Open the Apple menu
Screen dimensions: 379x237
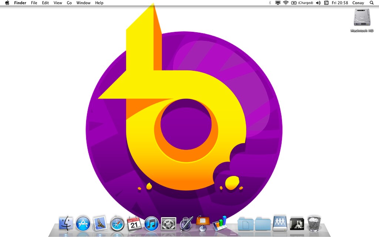coord(7,3)
